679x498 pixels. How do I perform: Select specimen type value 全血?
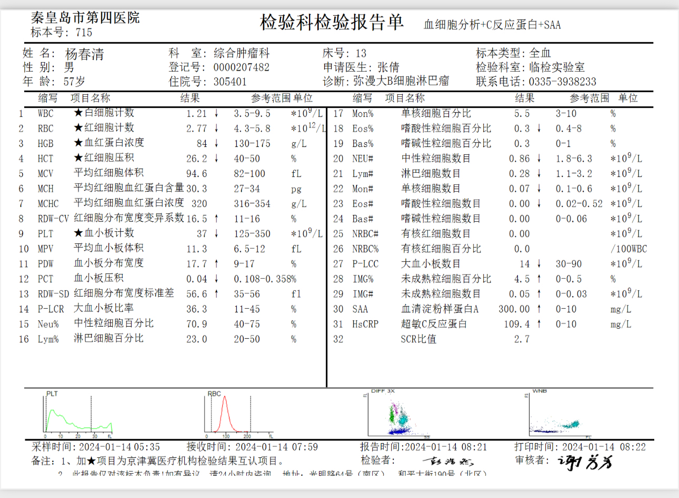click(540, 53)
